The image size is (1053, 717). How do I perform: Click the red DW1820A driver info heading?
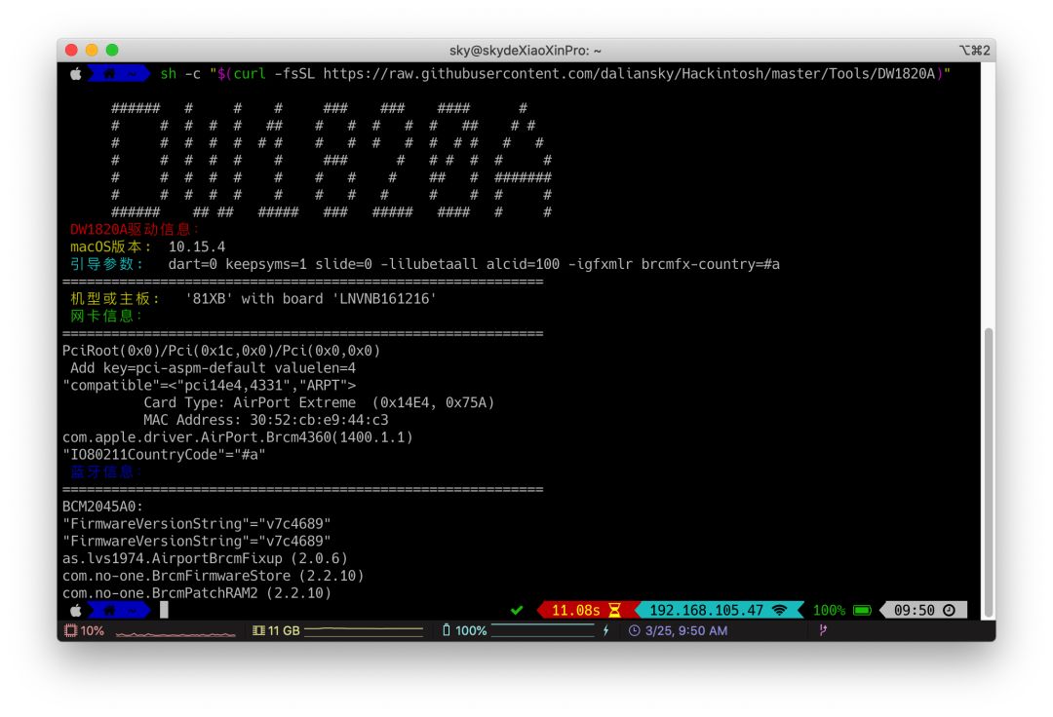[135, 229]
